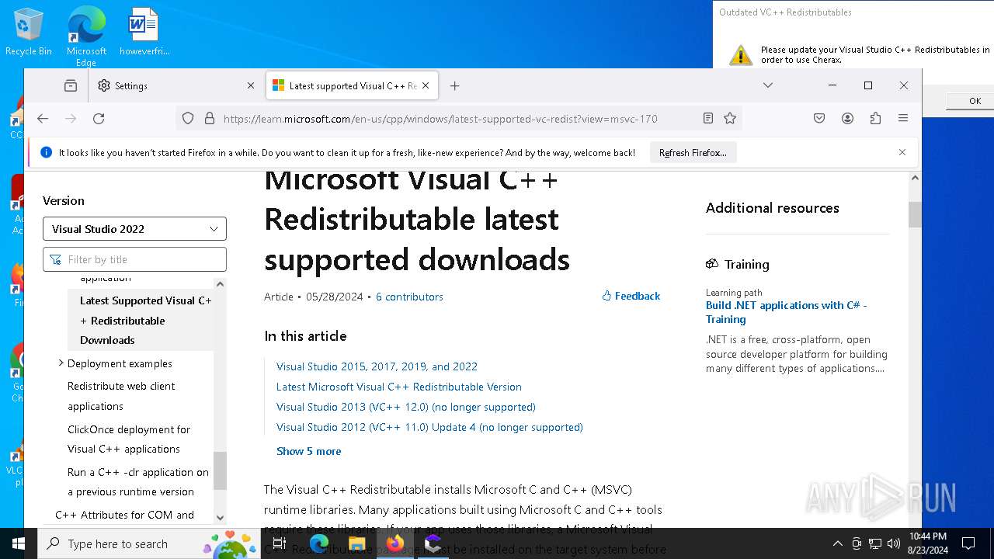Open Run a C++ -clr application item
This screenshot has width=994, height=559.
coord(137,481)
